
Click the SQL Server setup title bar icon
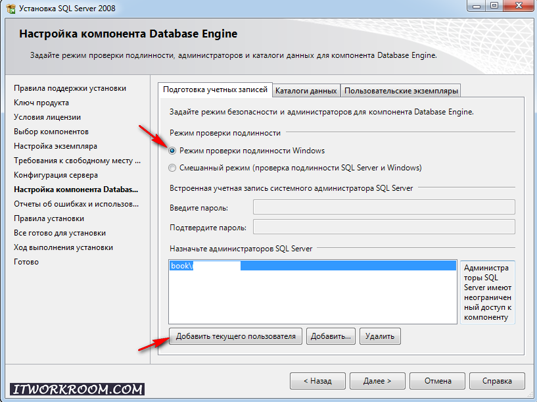click(x=11, y=9)
